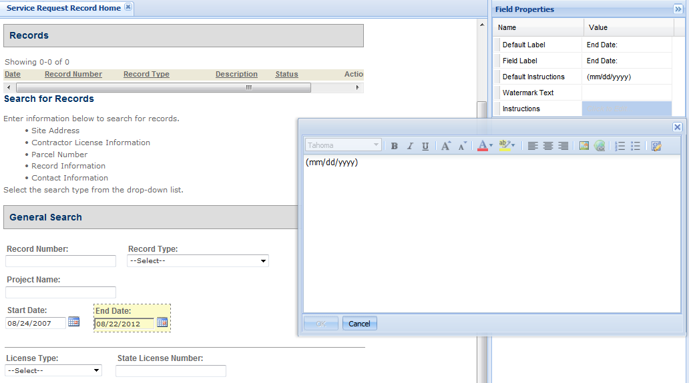Viewport: 689px width, 383px height.
Task: Click the insert hyperlink globe icon
Action: 599,146
